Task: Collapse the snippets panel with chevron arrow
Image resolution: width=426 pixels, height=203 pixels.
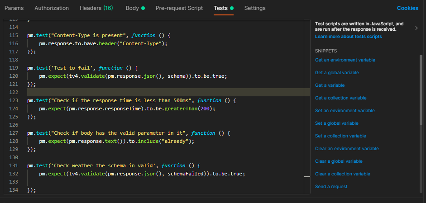Action: point(416,28)
